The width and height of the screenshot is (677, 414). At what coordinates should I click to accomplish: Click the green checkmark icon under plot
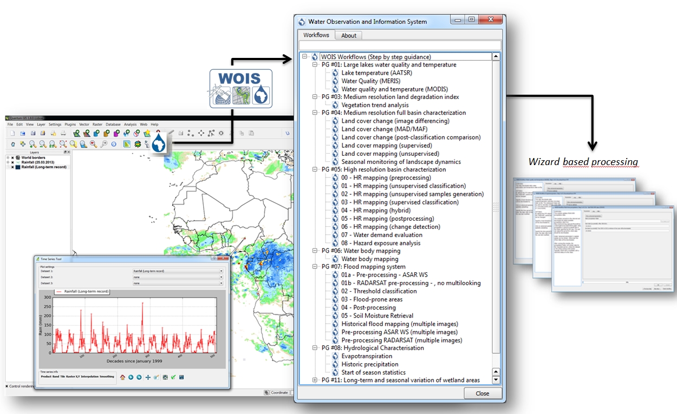173,377
